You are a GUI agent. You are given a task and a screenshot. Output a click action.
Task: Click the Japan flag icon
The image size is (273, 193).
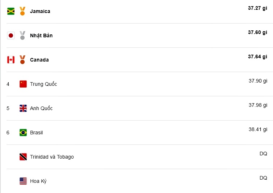point(11,35)
